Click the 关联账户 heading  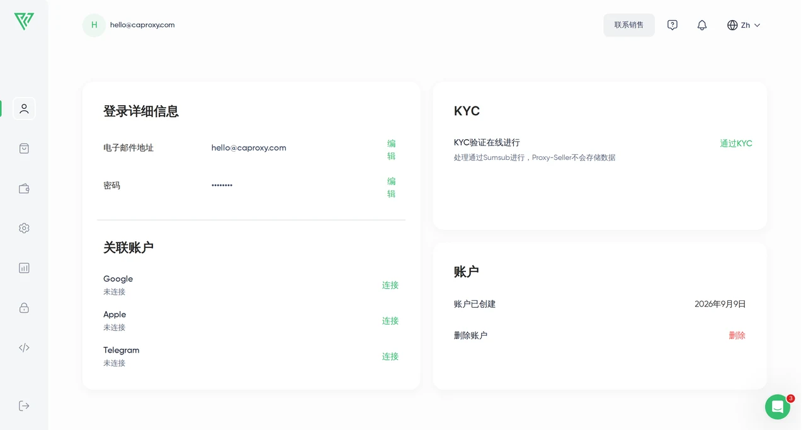pos(128,247)
